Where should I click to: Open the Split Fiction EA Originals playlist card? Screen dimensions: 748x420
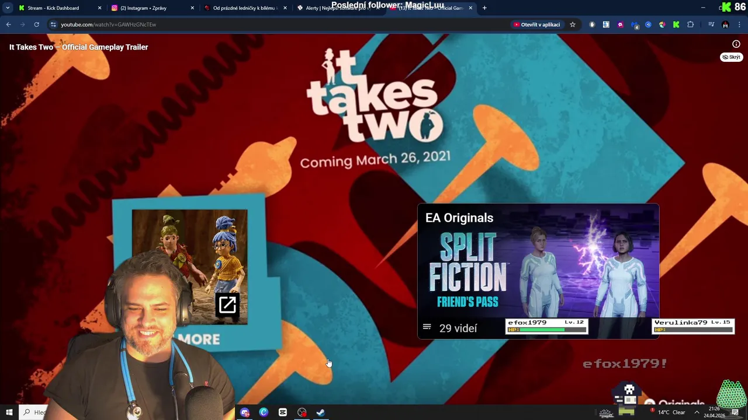(538, 271)
